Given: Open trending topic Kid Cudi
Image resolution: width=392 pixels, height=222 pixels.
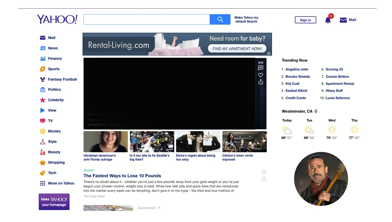Looking at the screenshot, I should click(292, 84).
